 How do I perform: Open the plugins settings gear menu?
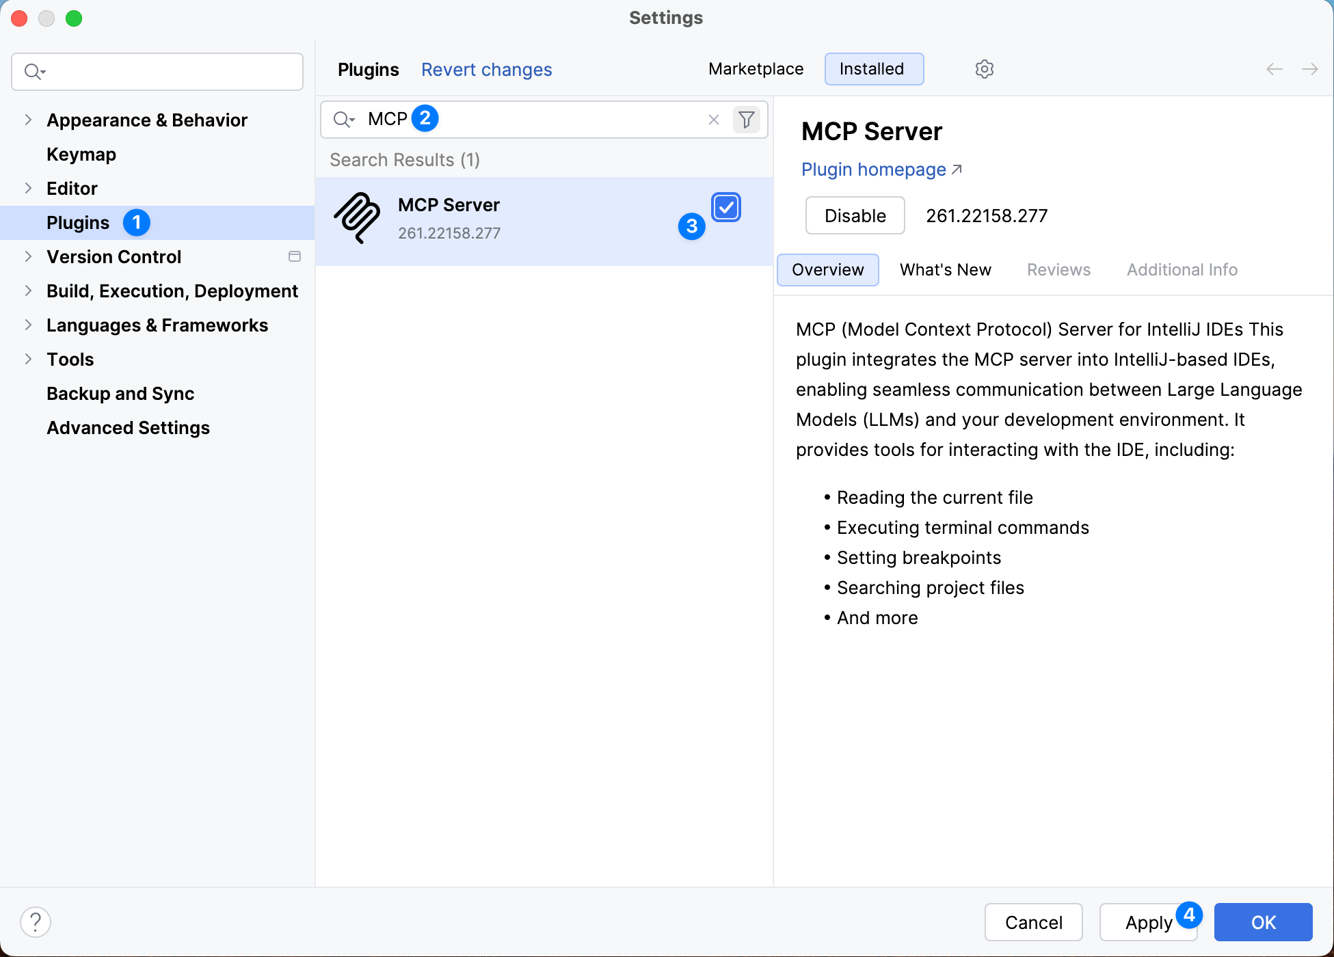[984, 68]
